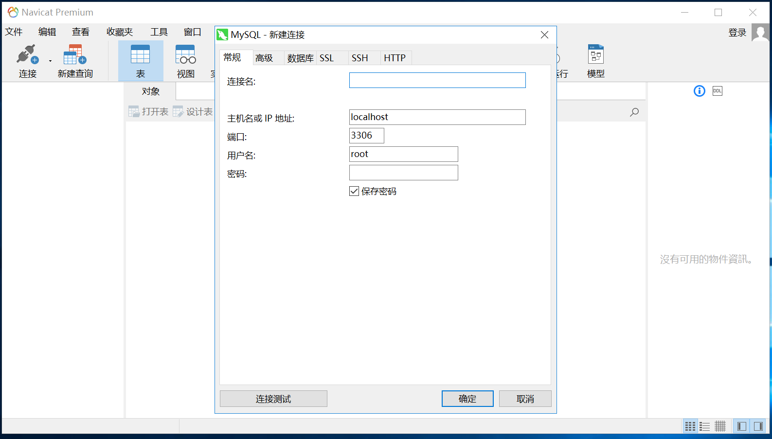Open the Window (窗口) menu
The image size is (772, 439).
[193, 32]
